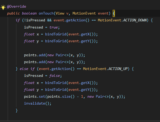The height and width of the screenshot is (122, 160).
Task: Click the 'isPressed = true;' statement
Action: tap(42, 27)
